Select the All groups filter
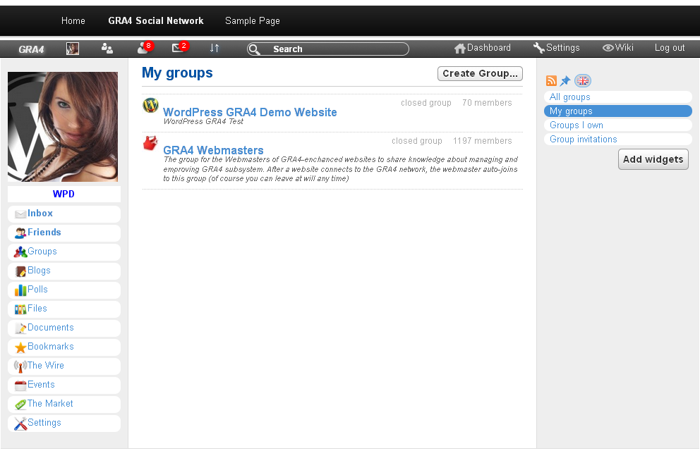700x451 pixels. coord(618,97)
